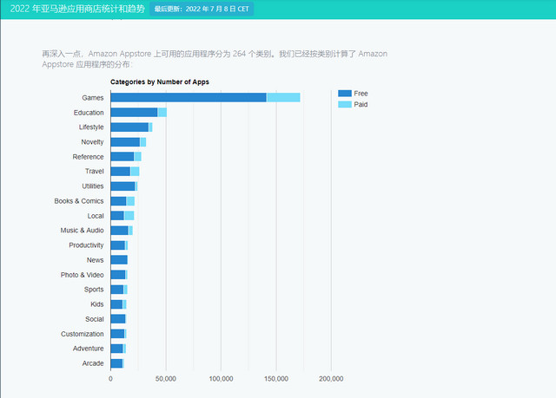
Task: Click the Books & Comics bar
Action: (122, 201)
